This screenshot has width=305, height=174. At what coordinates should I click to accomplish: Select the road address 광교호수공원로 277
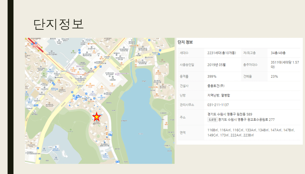261,120
